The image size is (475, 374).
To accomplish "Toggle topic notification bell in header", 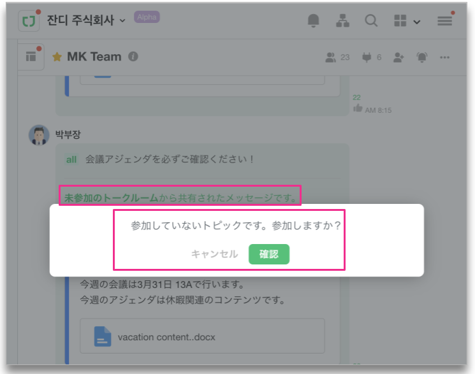I will pyautogui.click(x=421, y=57).
